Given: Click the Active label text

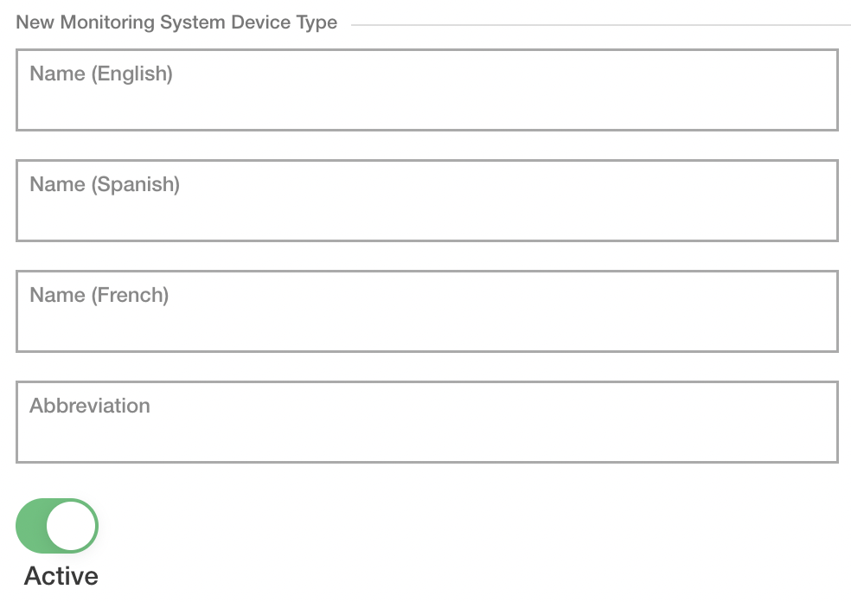Looking at the screenshot, I should pos(60,575).
